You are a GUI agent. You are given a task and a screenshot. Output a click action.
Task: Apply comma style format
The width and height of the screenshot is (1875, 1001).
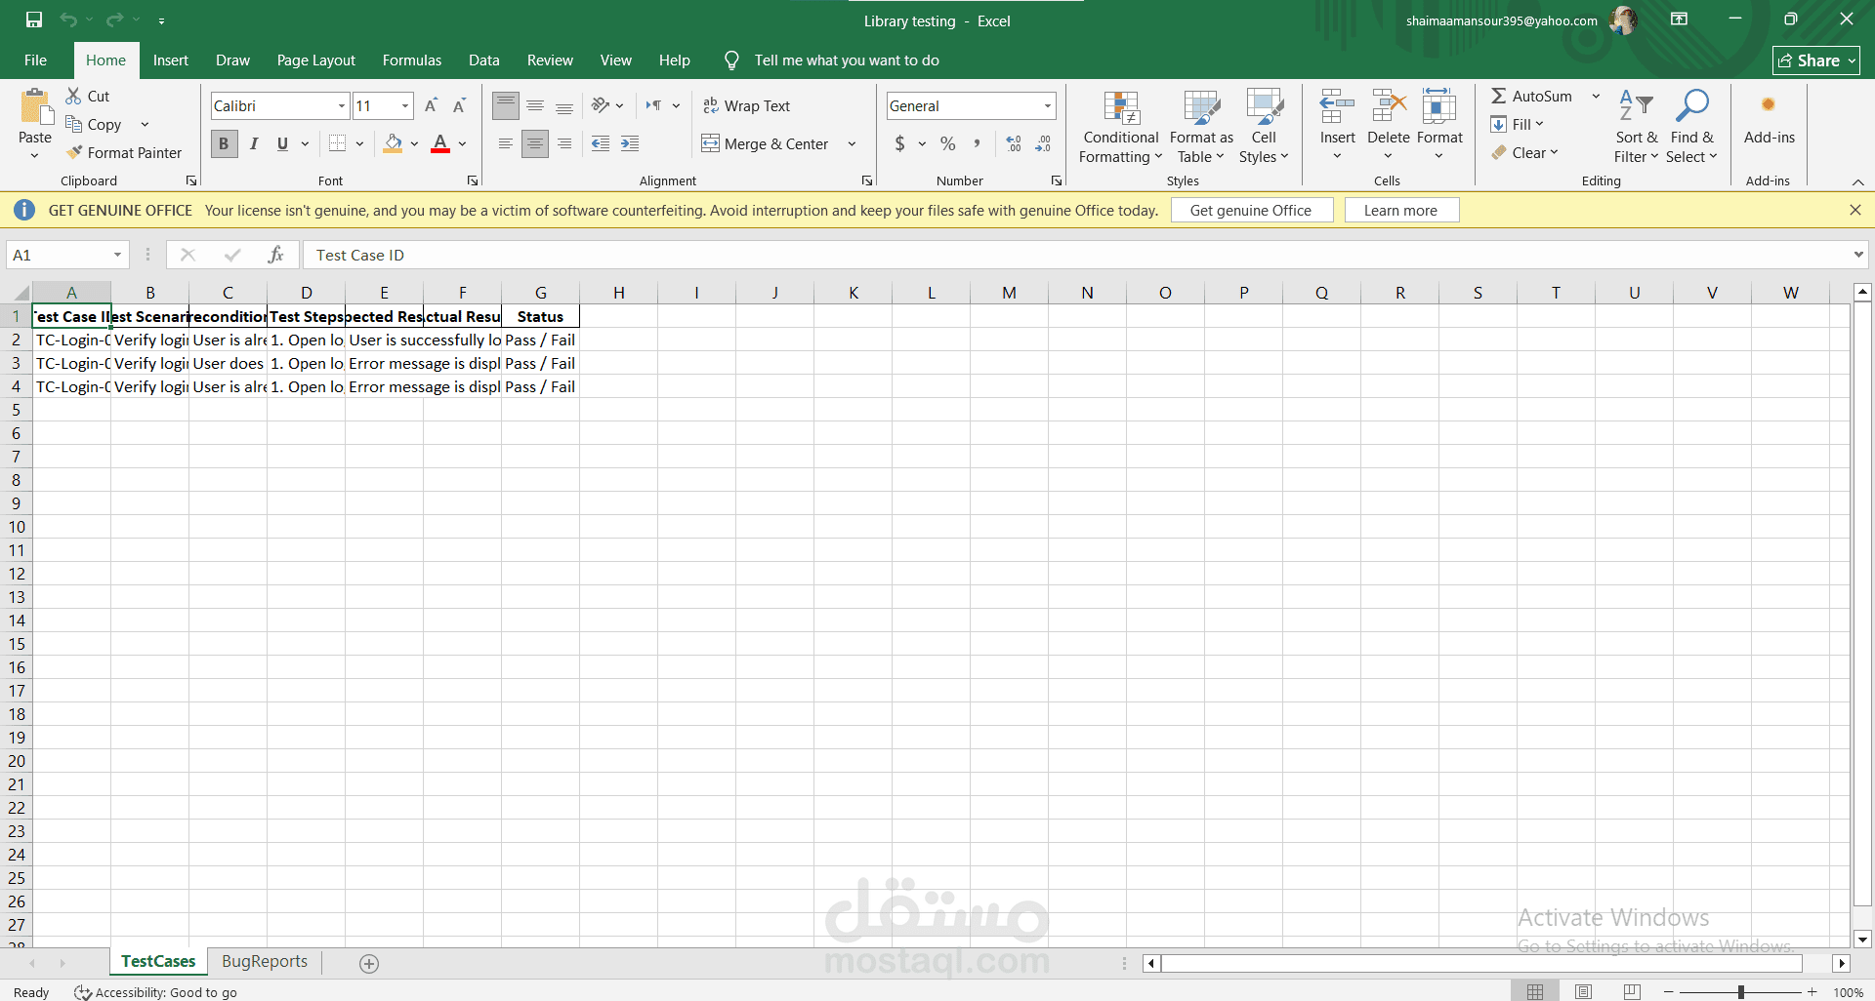(x=977, y=143)
